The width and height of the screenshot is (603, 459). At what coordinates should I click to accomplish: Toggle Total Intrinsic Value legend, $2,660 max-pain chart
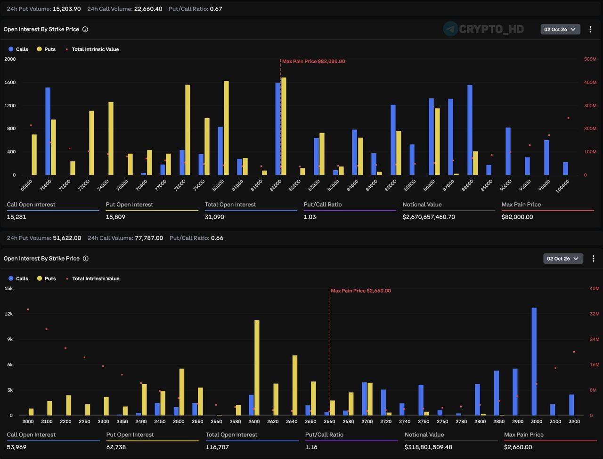[93, 278]
